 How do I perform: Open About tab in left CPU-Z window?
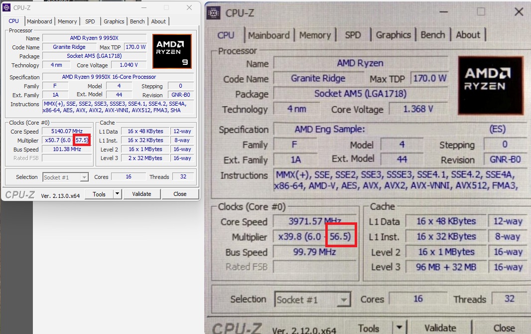(x=158, y=21)
